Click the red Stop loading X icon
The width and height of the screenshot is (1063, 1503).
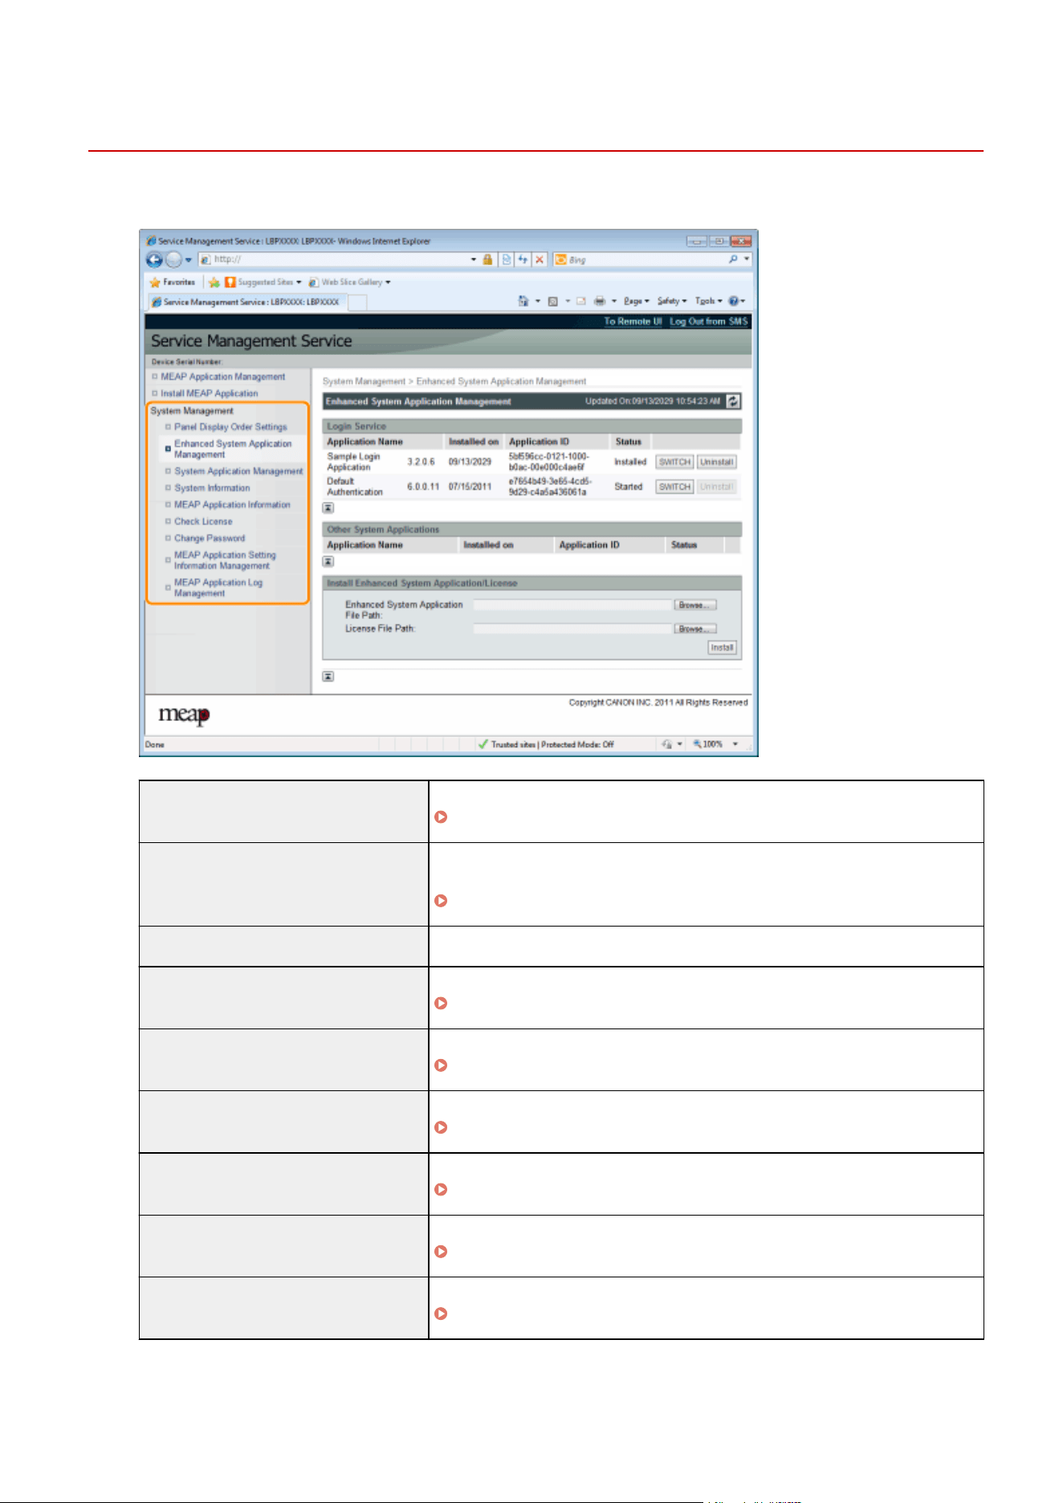pos(540,259)
